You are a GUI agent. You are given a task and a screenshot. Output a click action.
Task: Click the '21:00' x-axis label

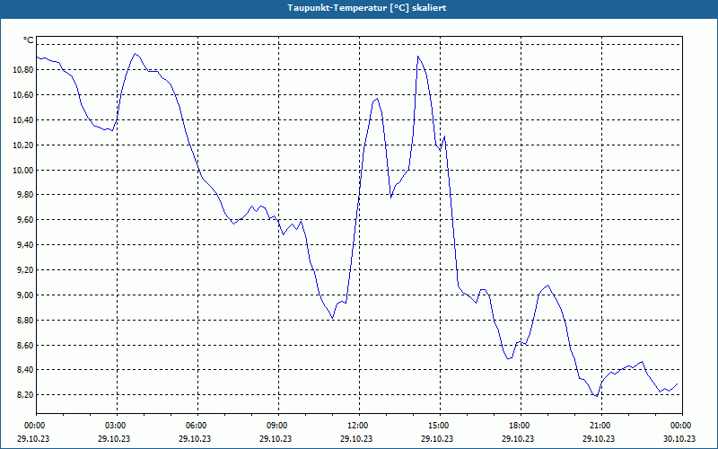(x=601, y=426)
